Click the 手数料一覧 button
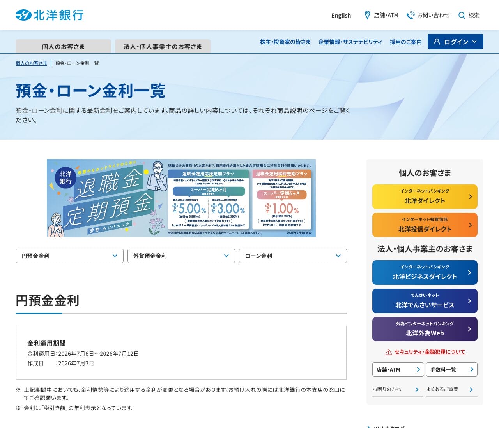499x428 pixels. (x=452, y=369)
